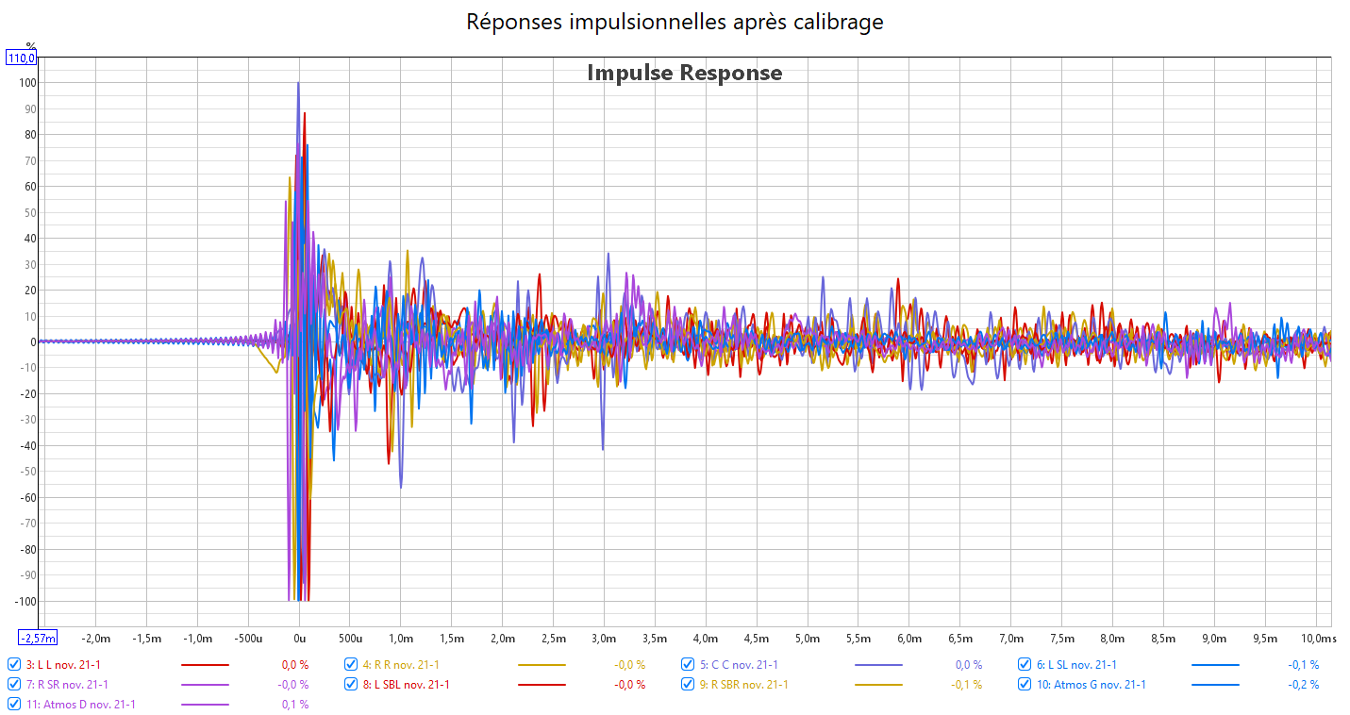Click the 110,0 Y-axis upper limit box
Viewport: 1350px width, 715px height.
tap(22, 58)
